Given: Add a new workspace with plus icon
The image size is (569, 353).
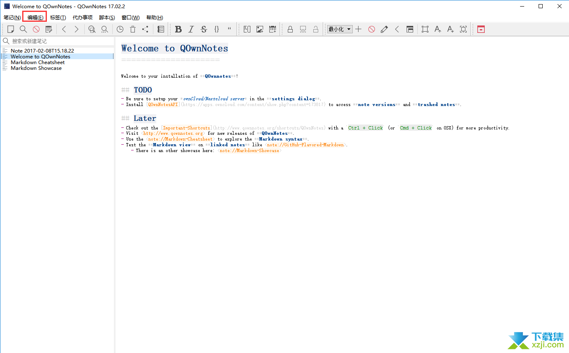Looking at the screenshot, I should [359, 29].
